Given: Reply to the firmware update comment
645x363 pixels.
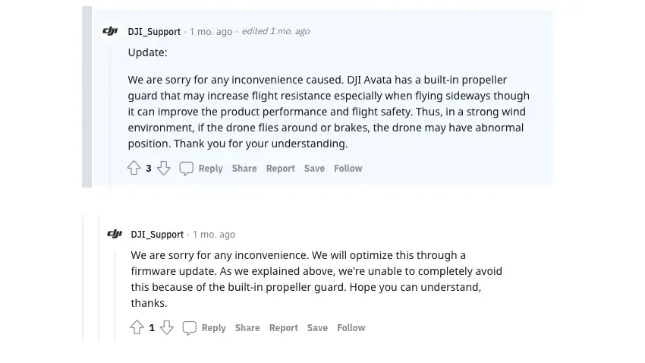Looking at the screenshot, I should click(x=213, y=328).
